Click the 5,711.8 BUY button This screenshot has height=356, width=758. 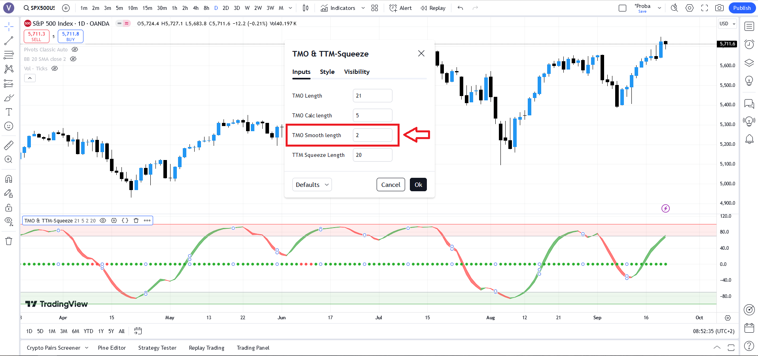[x=70, y=36]
